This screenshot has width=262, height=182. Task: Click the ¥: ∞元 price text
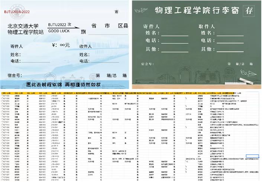61,45
